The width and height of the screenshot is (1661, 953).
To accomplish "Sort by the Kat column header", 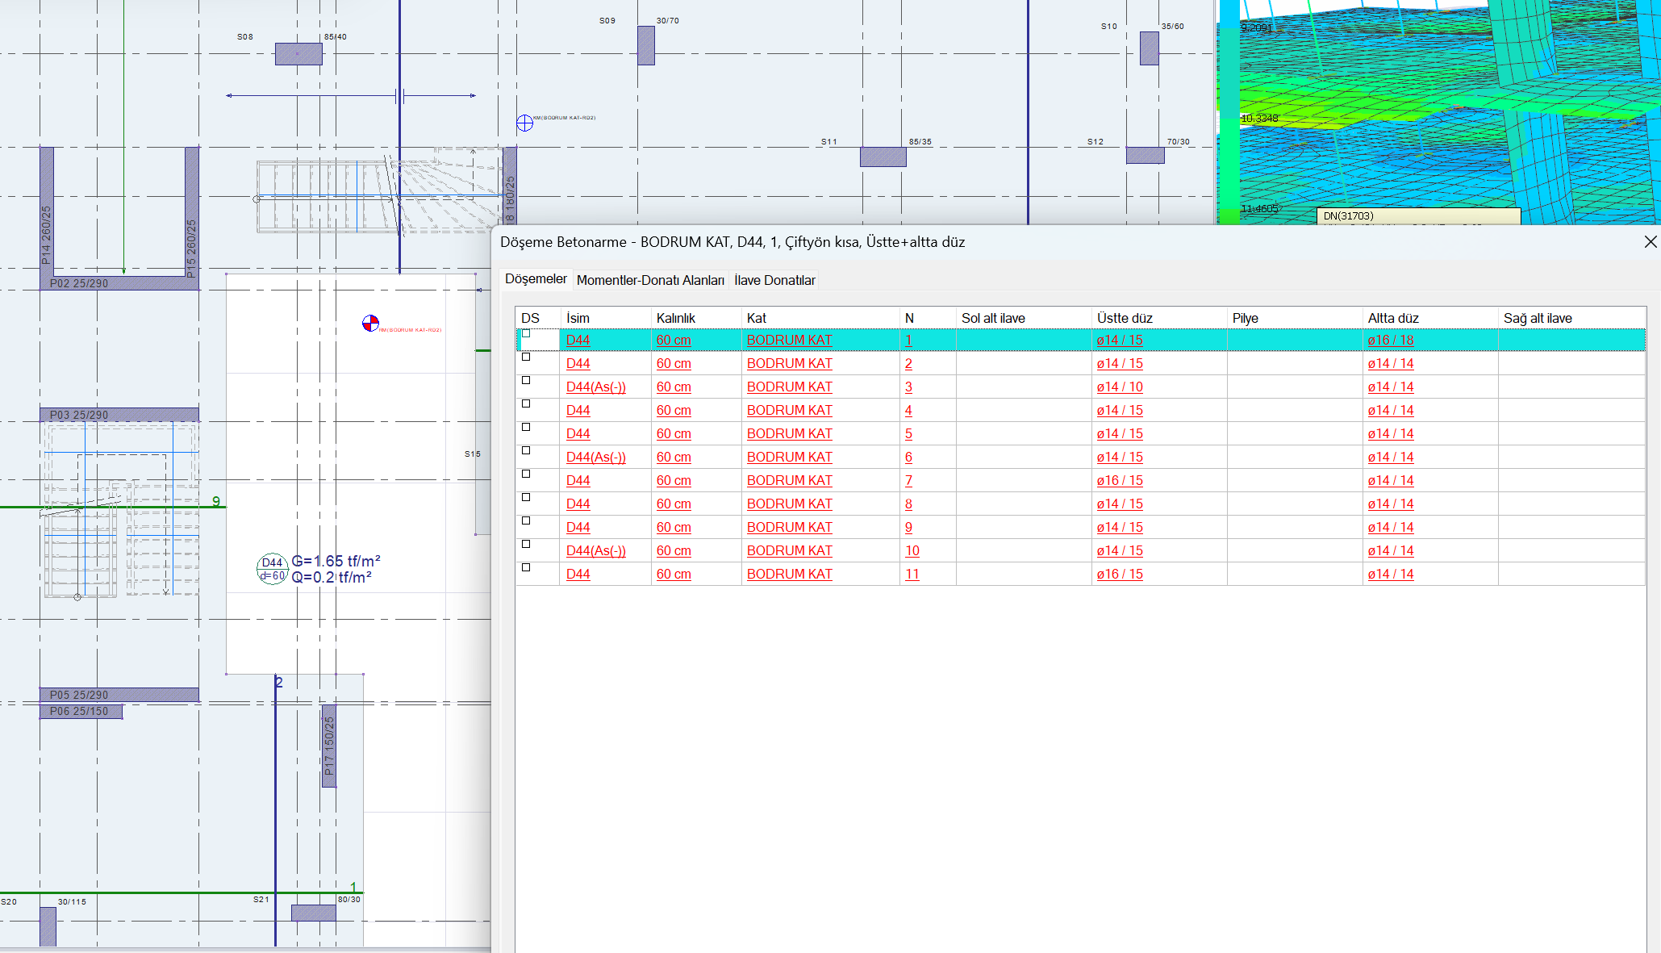I will 820,318.
